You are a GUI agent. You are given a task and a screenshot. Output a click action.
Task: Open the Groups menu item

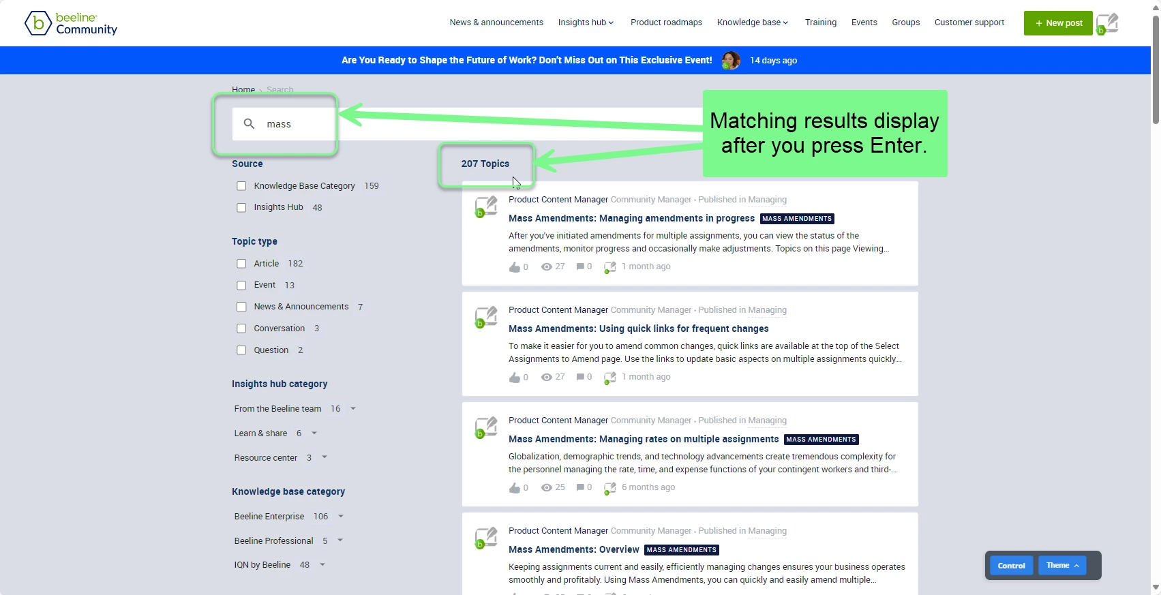tap(905, 22)
